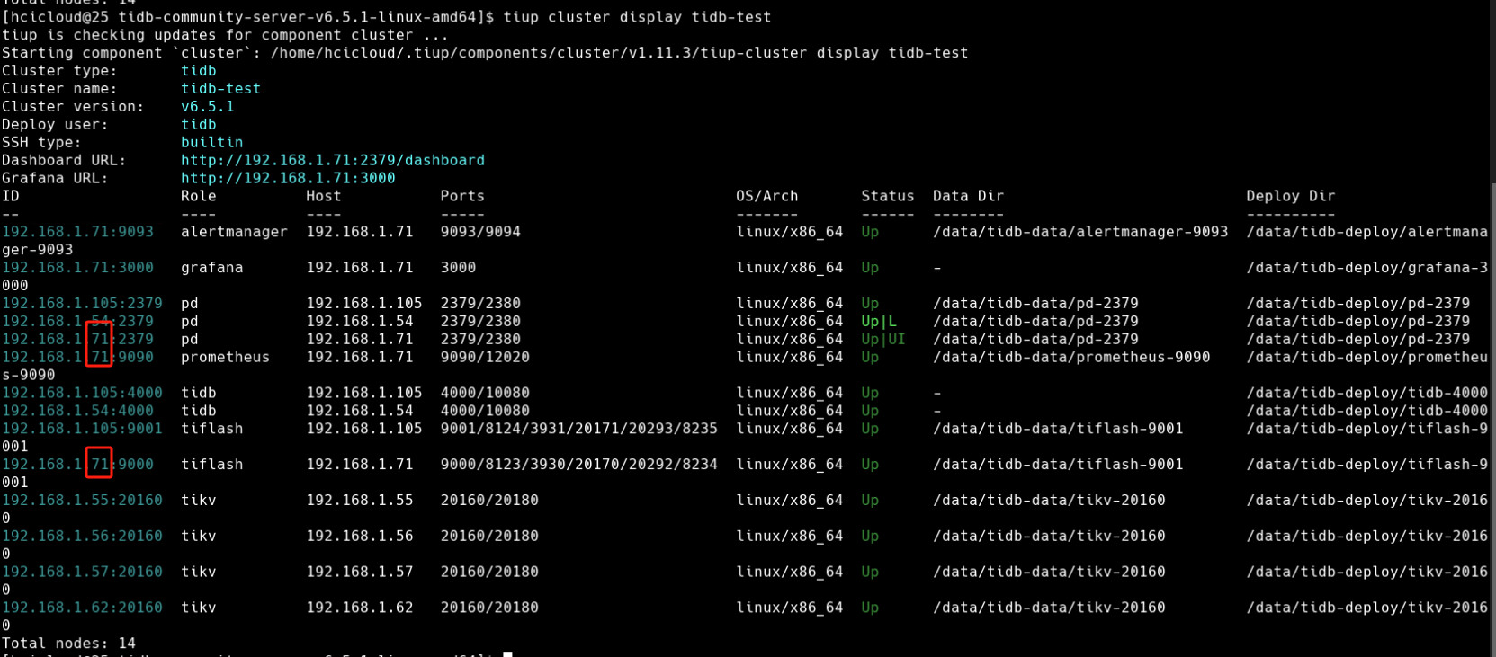Click the grafana node ID 192.168.1.71:3000
Image resolution: width=1496 pixels, height=657 pixels.
pos(77,268)
